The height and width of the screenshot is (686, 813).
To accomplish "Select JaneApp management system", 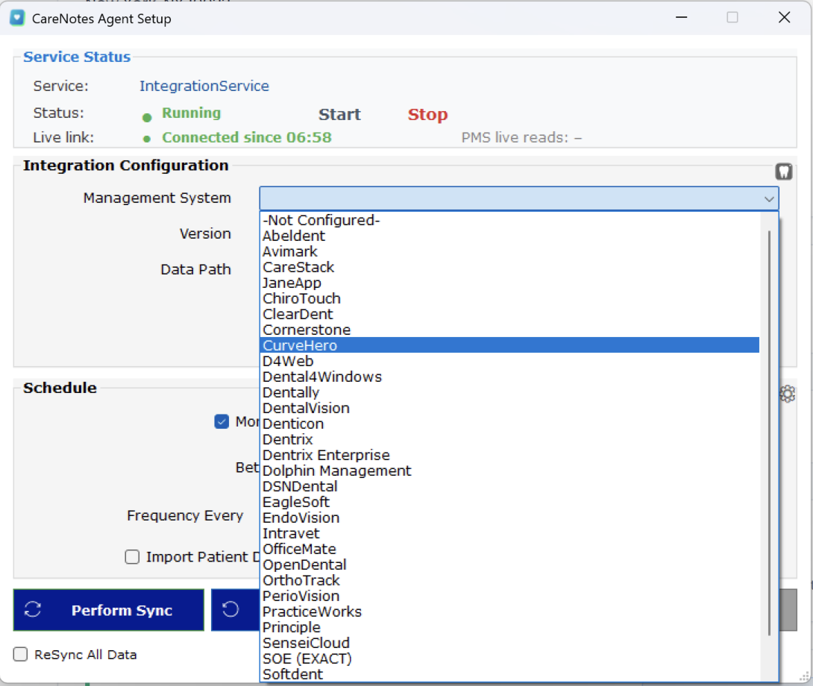I will click(509, 283).
